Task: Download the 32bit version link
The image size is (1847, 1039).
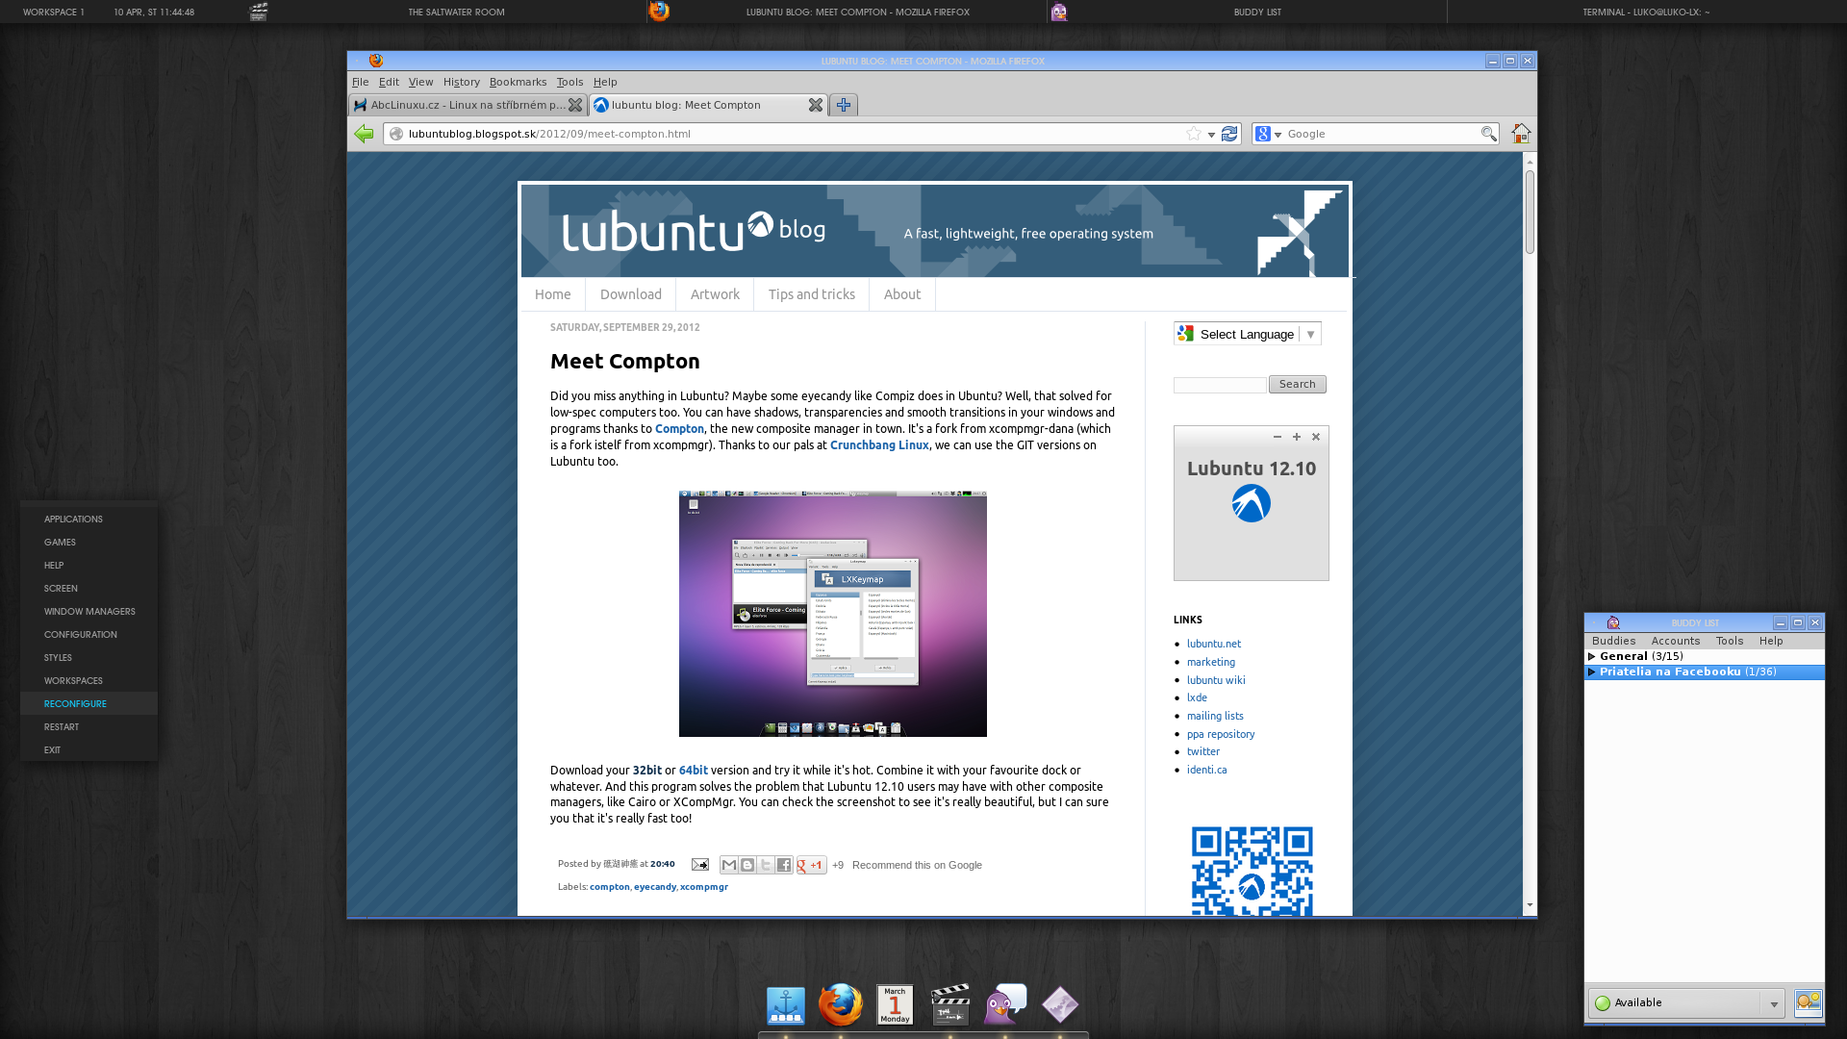Action: (647, 771)
